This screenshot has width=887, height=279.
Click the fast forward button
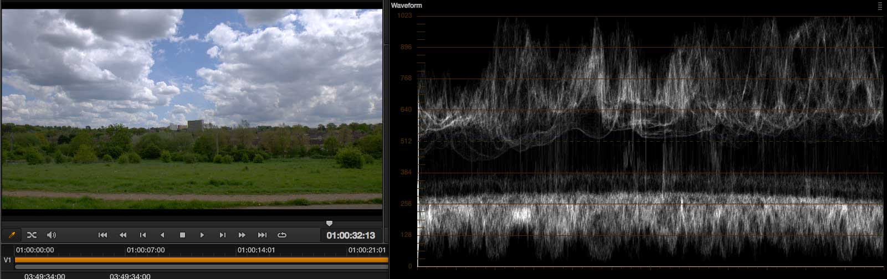(242, 235)
